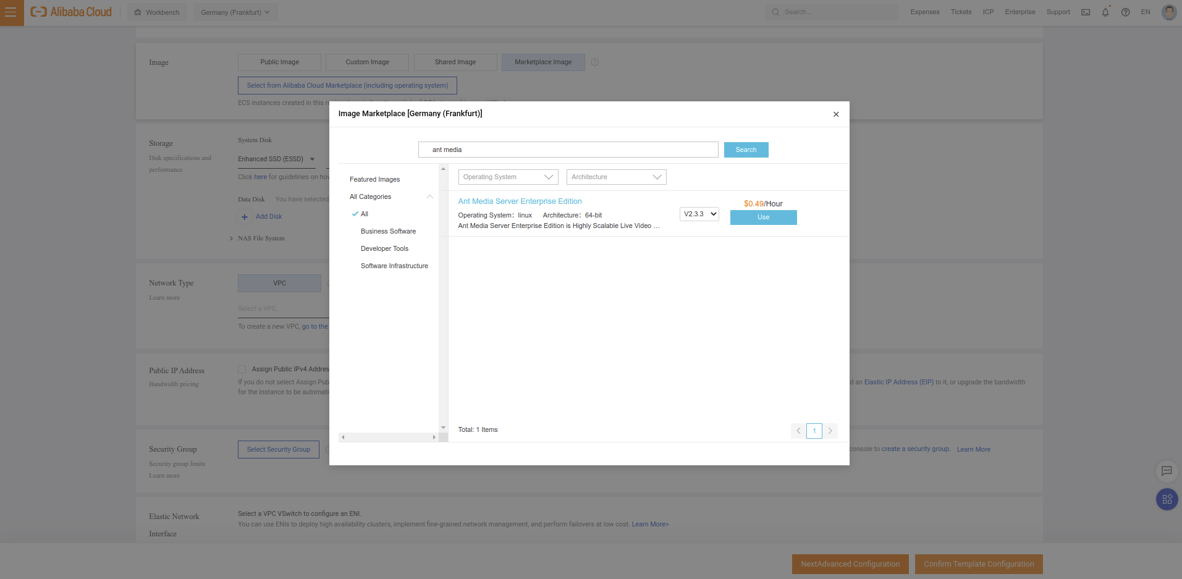This screenshot has width=1182, height=579.
Task: Open the blue grid quick-access floating icon
Action: (1167, 499)
